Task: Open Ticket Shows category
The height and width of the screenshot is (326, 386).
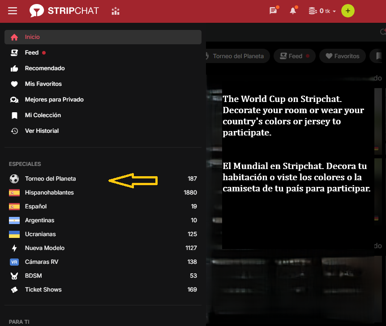Action: [103, 290]
